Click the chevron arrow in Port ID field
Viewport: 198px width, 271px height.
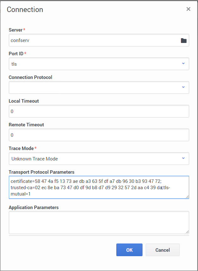(x=183, y=63)
